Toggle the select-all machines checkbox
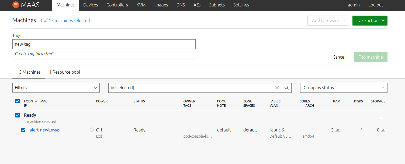This screenshot has width=405, height=164. click(x=18, y=101)
